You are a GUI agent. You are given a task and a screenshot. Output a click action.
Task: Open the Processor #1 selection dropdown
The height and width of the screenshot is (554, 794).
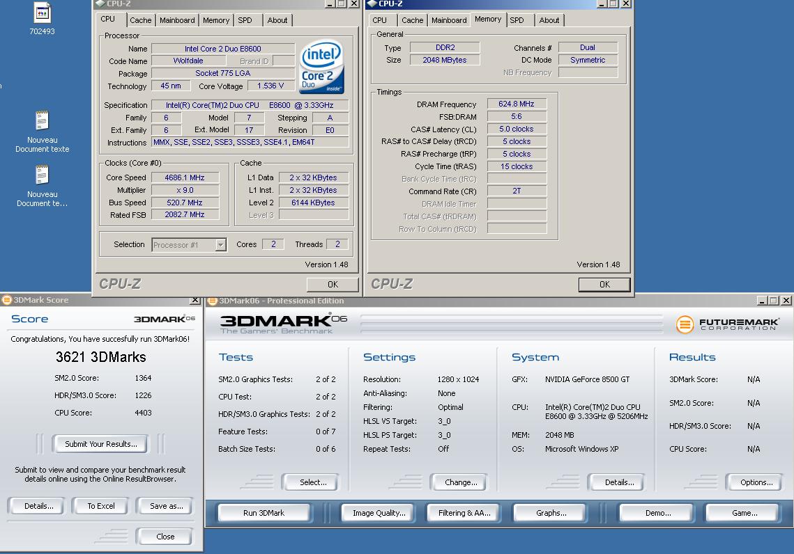[220, 245]
